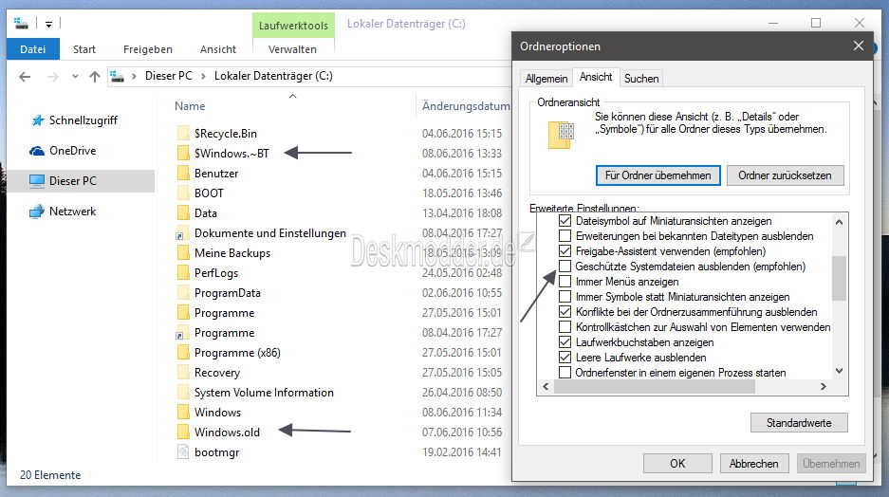Open the Freigeben ribbon tab
The height and width of the screenshot is (497, 889).
pos(147,49)
